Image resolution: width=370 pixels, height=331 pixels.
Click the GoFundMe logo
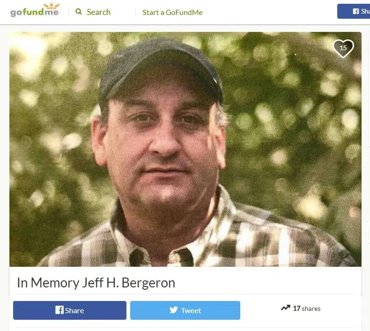pyautogui.click(x=35, y=10)
